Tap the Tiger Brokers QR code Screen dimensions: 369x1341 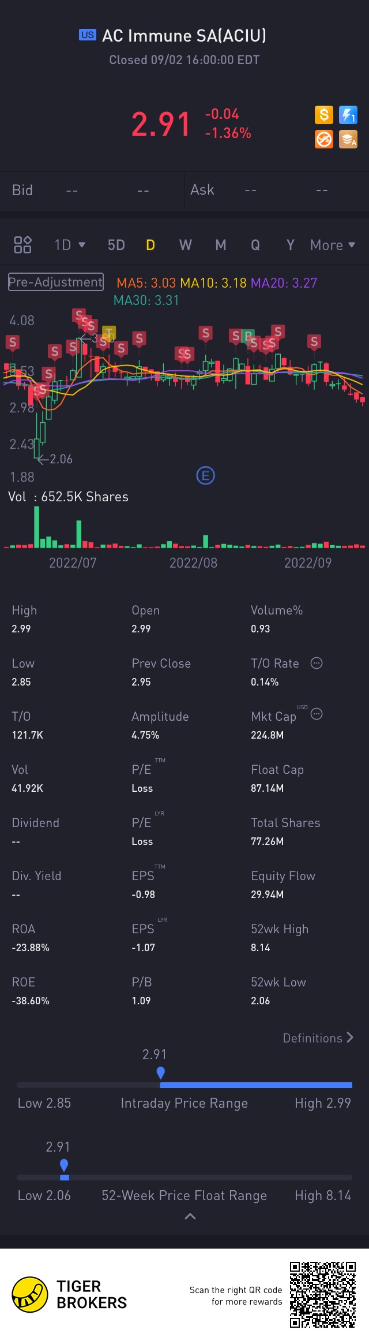323,1294
